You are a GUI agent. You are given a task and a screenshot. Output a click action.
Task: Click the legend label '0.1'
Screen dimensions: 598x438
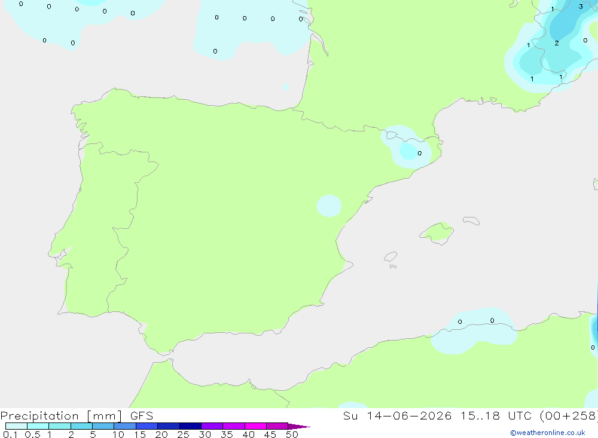click(x=10, y=434)
